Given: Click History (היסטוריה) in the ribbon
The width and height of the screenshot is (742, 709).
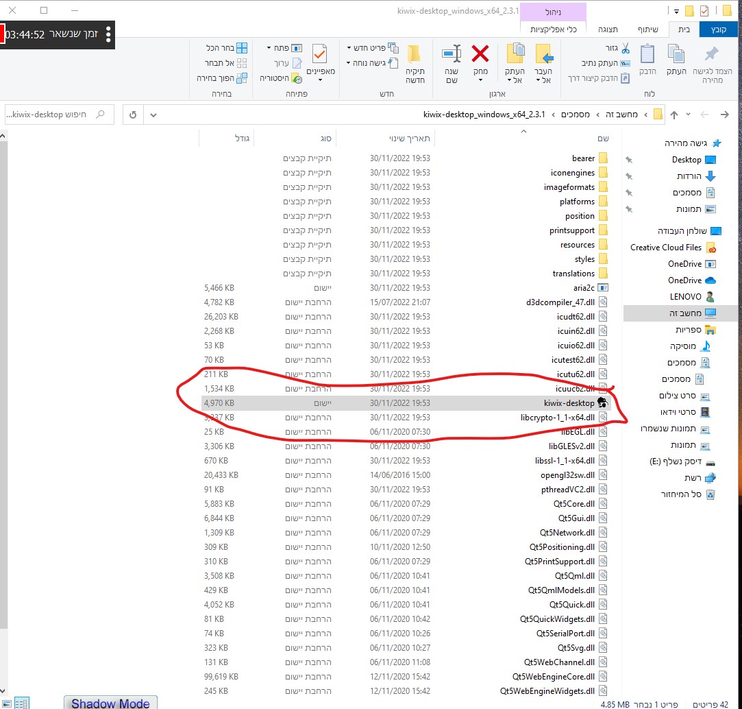Looking at the screenshot, I should (x=281, y=78).
